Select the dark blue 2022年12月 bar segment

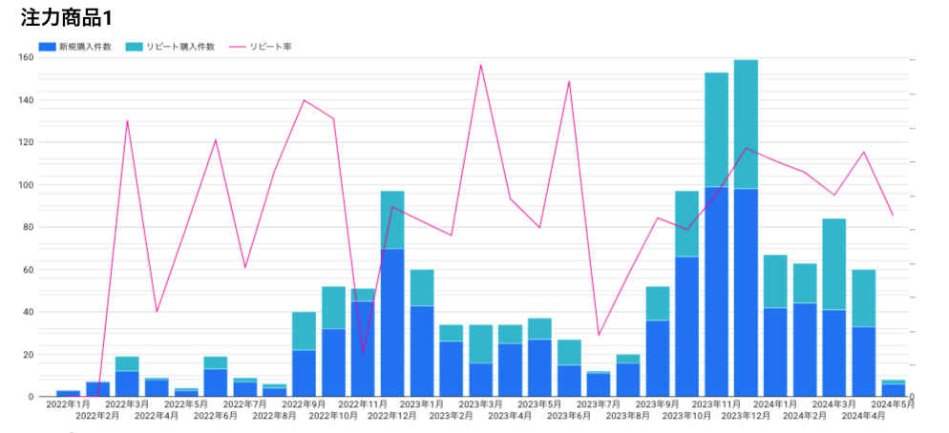point(391,322)
